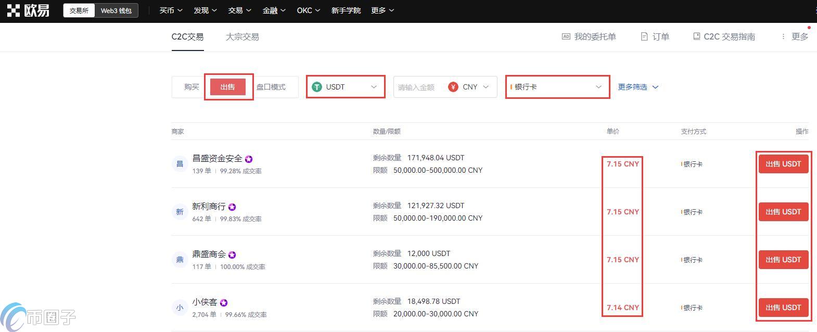Open the three-dot 更多 menu icon
The height and width of the screenshot is (332, 817).
(x=783, y=36)
